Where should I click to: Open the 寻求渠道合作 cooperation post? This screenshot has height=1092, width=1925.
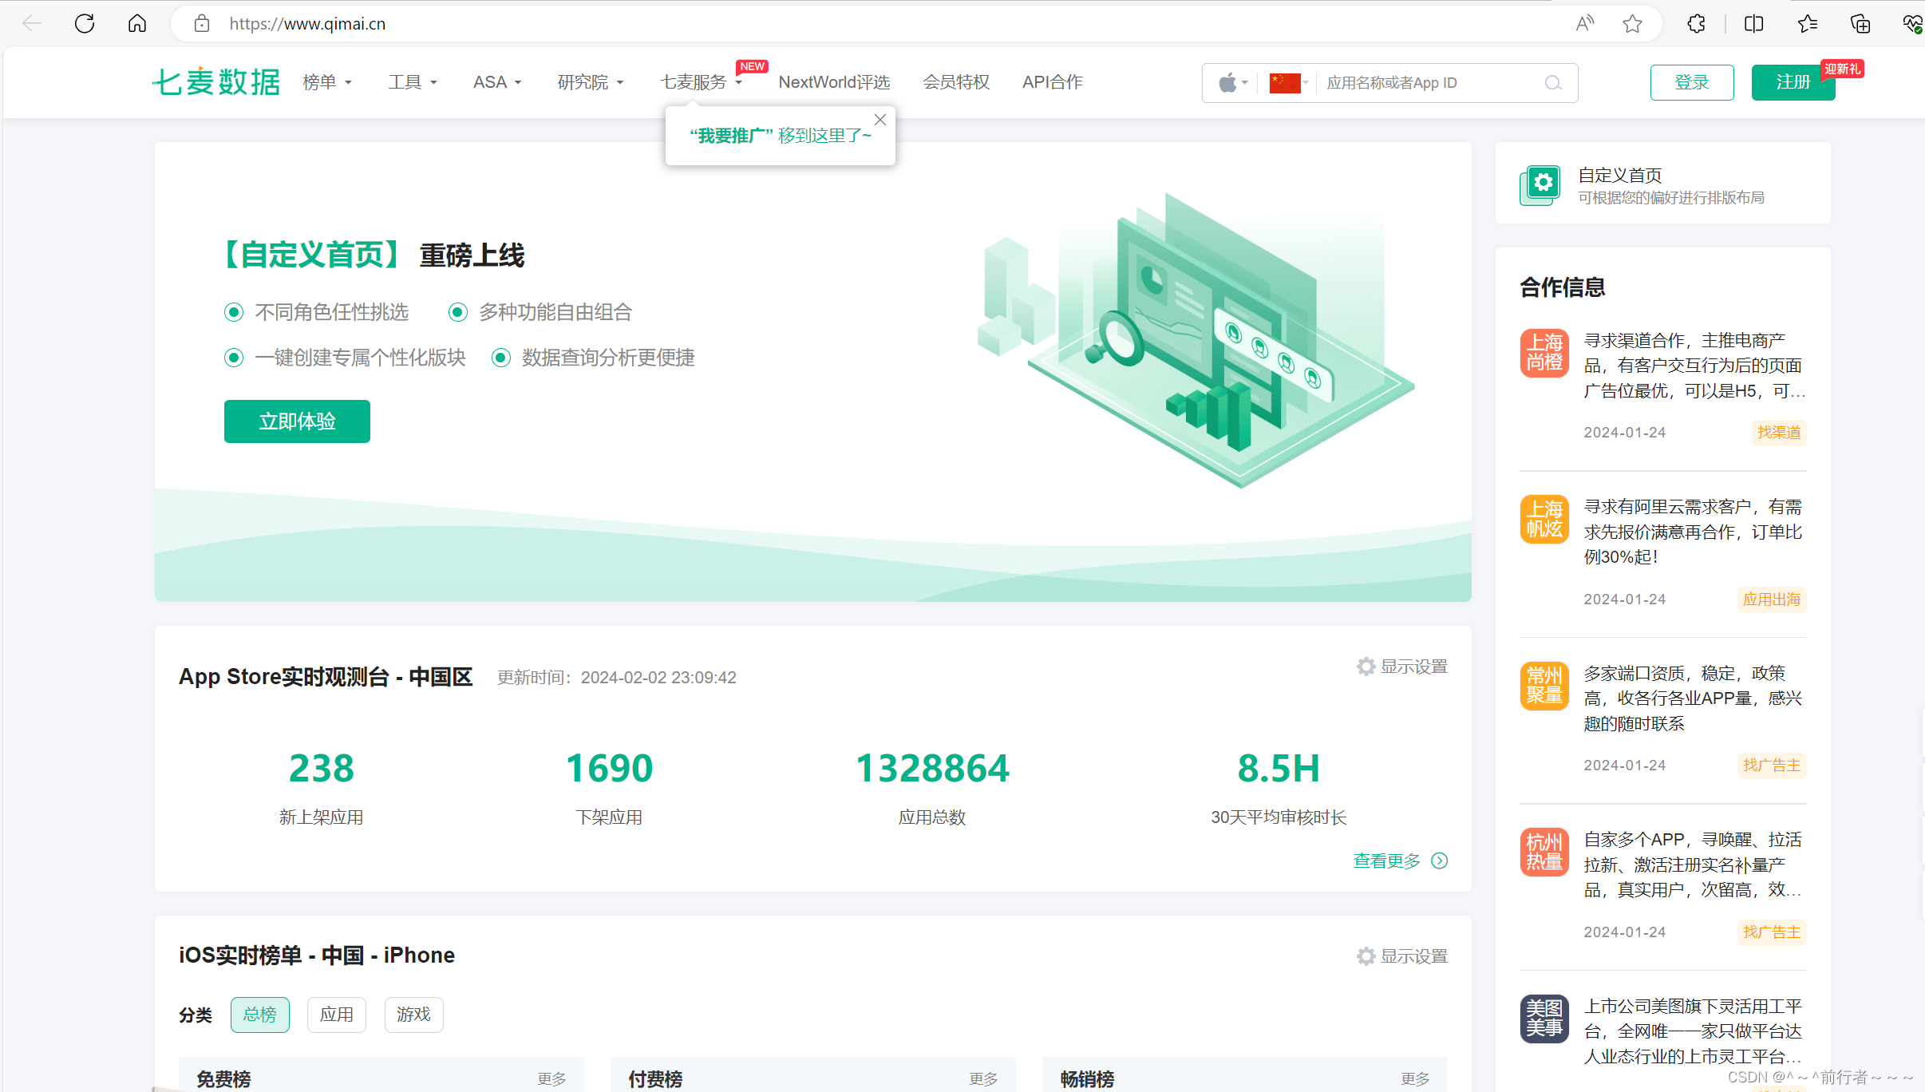[x=1694, y=366]
